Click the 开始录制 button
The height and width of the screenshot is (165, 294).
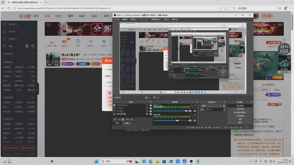240,109
